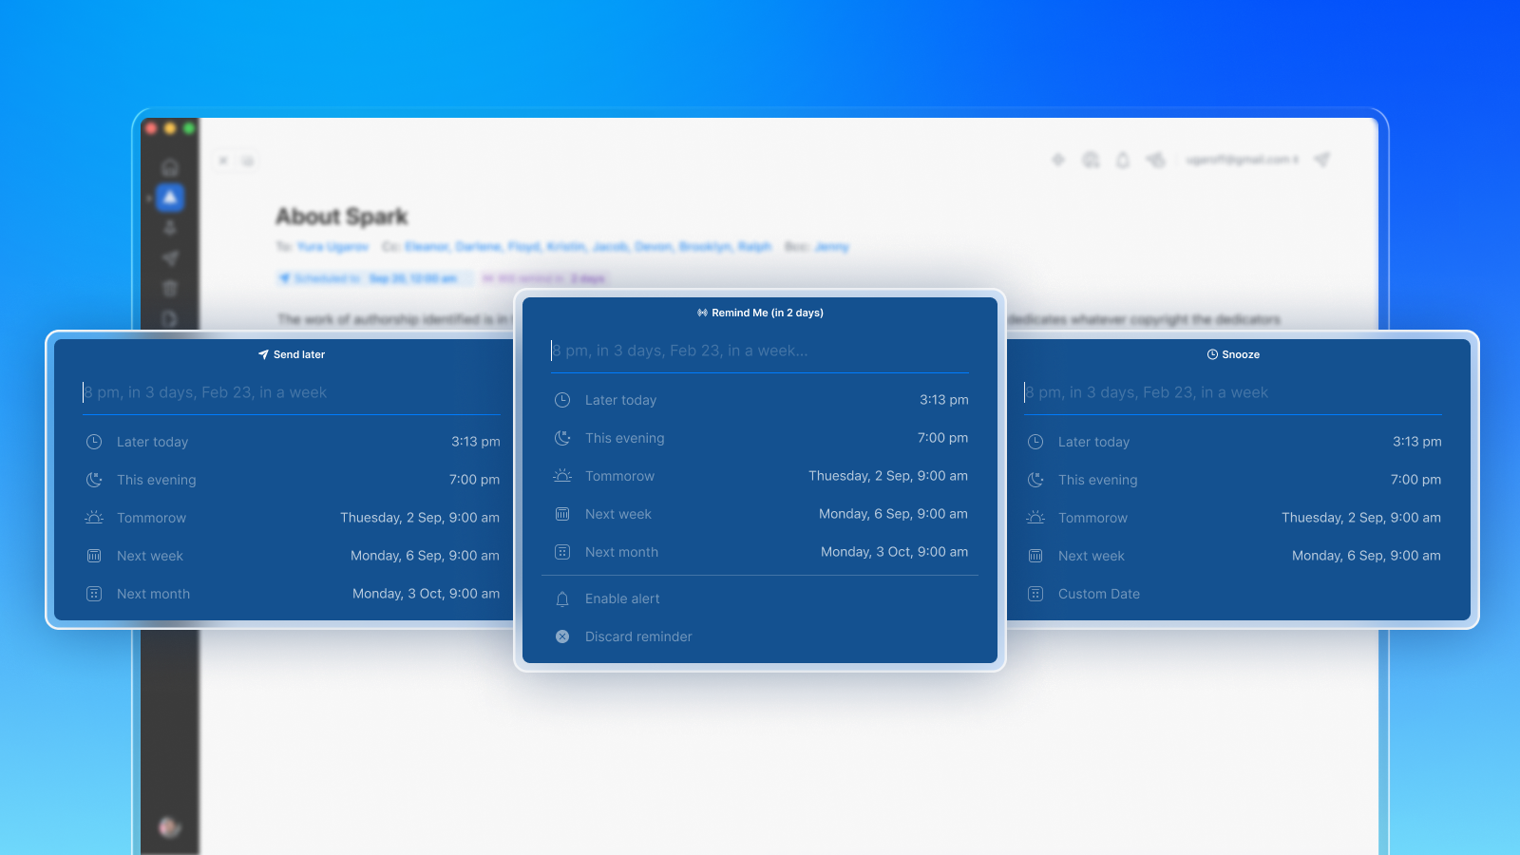Select Next month in Remind Me panel
The height and width of the screenshot is (855, 1520).
click(760, 552)
